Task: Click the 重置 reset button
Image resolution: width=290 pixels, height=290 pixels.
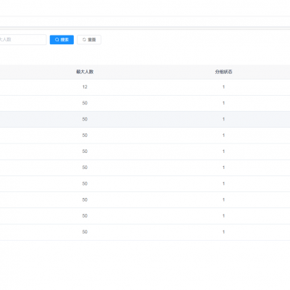Action: coord(89,40)
